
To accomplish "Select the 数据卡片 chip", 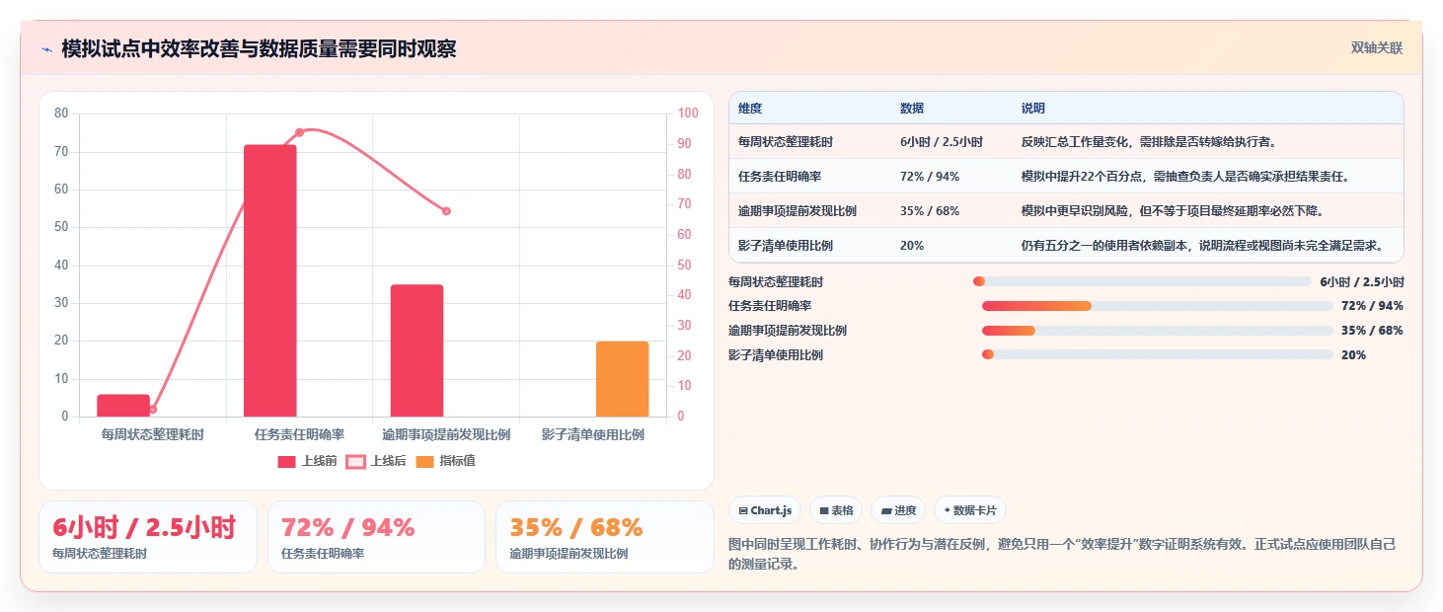I will (x=970, y=510).
